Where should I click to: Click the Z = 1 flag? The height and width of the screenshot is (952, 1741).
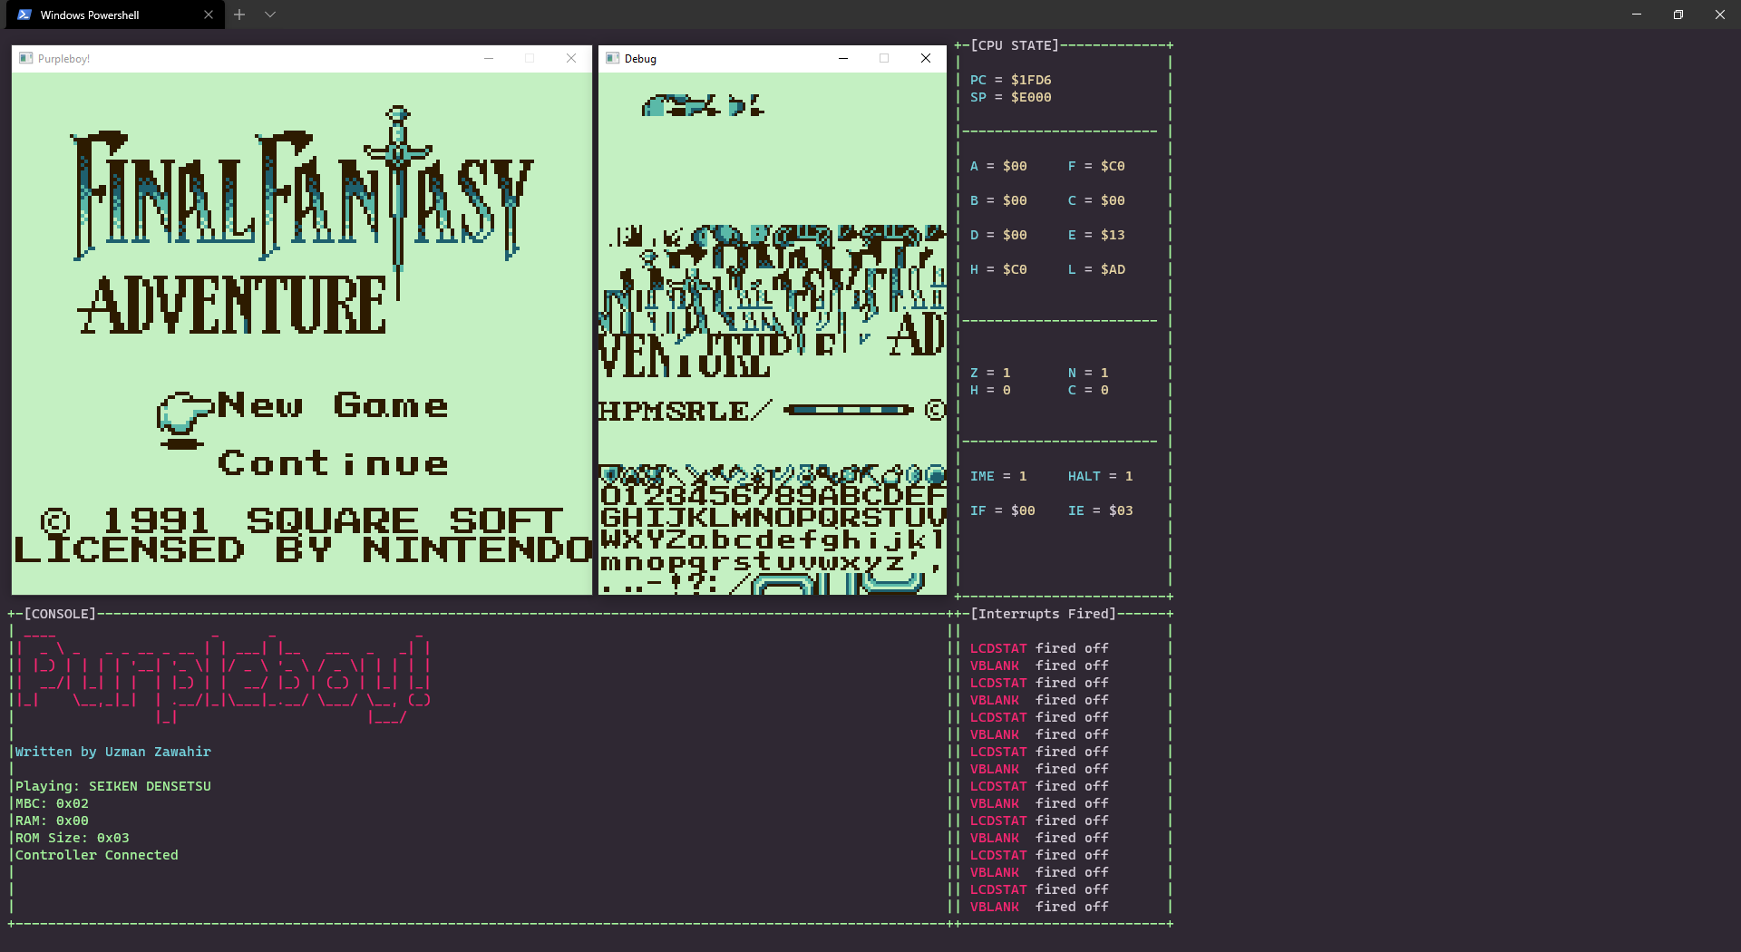(x=990, y=373)
